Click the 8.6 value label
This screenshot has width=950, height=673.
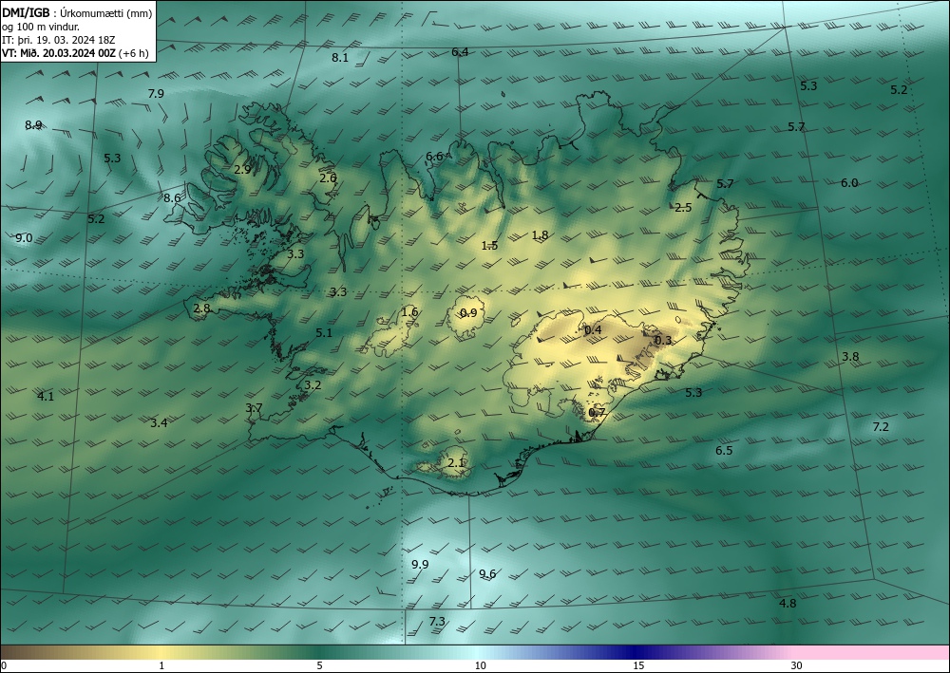click(172, 197)
